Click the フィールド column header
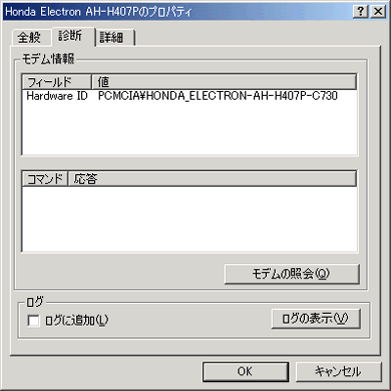The height and width of the screenshot is (391, 391). click(57, 81)
